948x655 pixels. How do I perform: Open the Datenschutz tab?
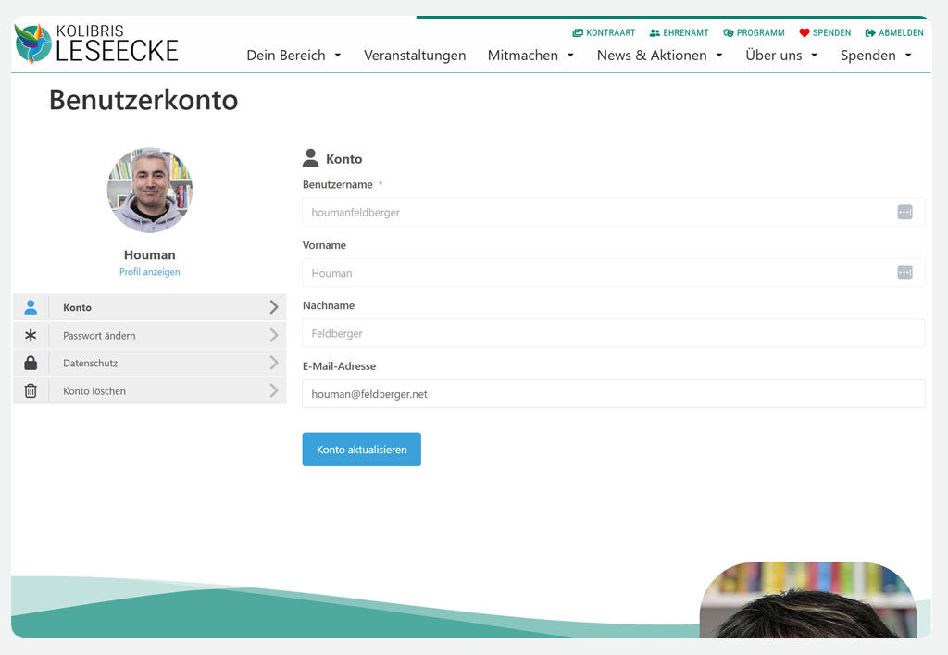point(149,364)
